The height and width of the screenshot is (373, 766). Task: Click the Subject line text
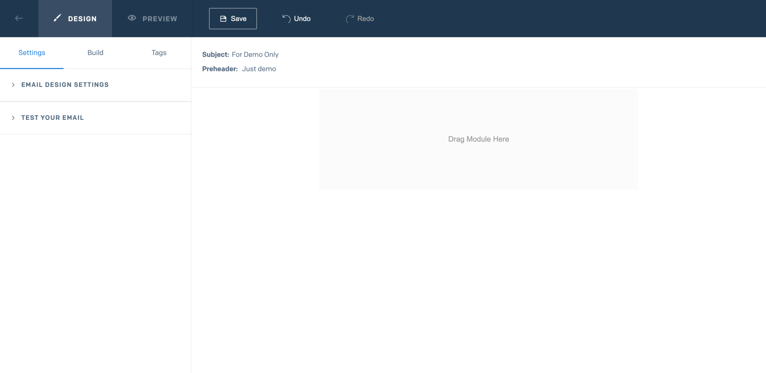pos(255,54)
